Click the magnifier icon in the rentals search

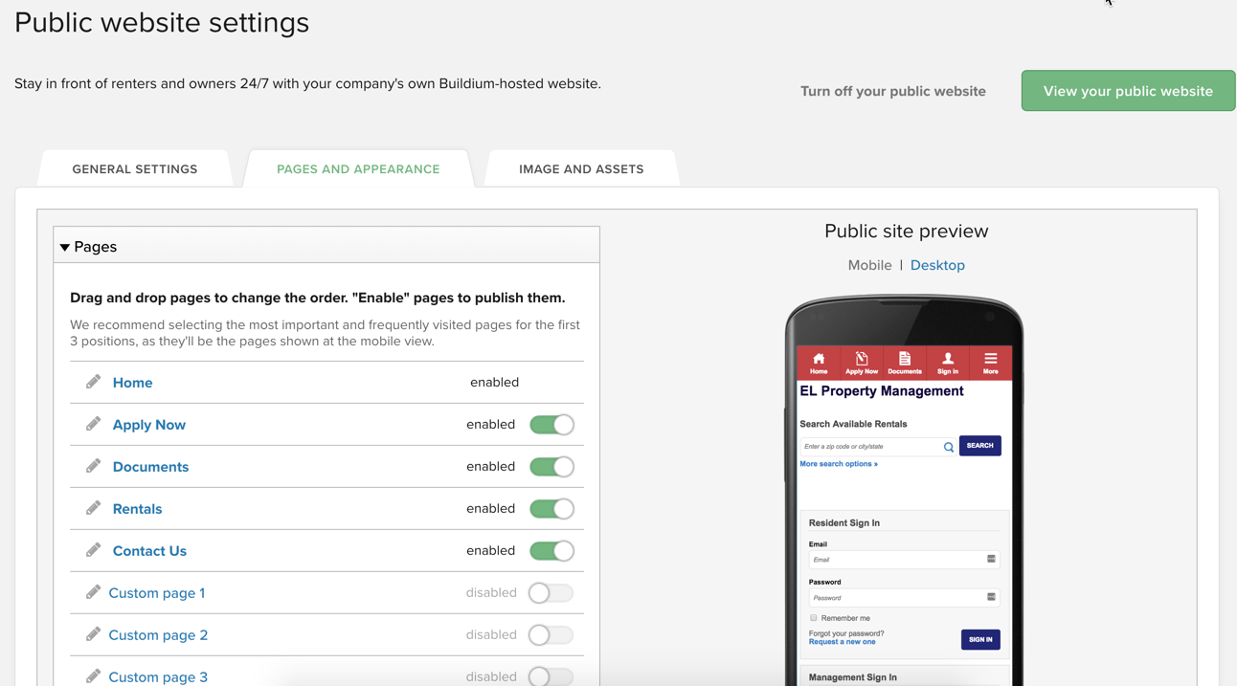pyautogui.click(x=949, y=446)
